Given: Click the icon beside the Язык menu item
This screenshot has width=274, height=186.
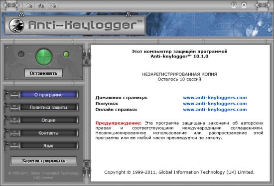Looking at the screenshot, I should [14, 146].
